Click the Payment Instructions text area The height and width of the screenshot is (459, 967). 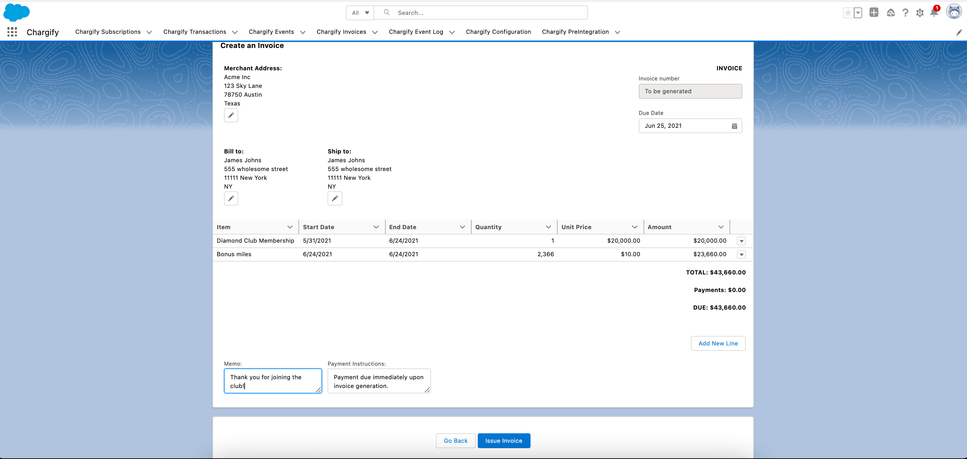[x=378, y=381]
